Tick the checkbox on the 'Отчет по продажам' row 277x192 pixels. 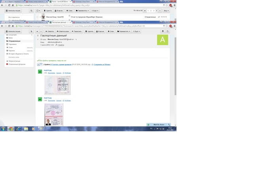(37, 17)
